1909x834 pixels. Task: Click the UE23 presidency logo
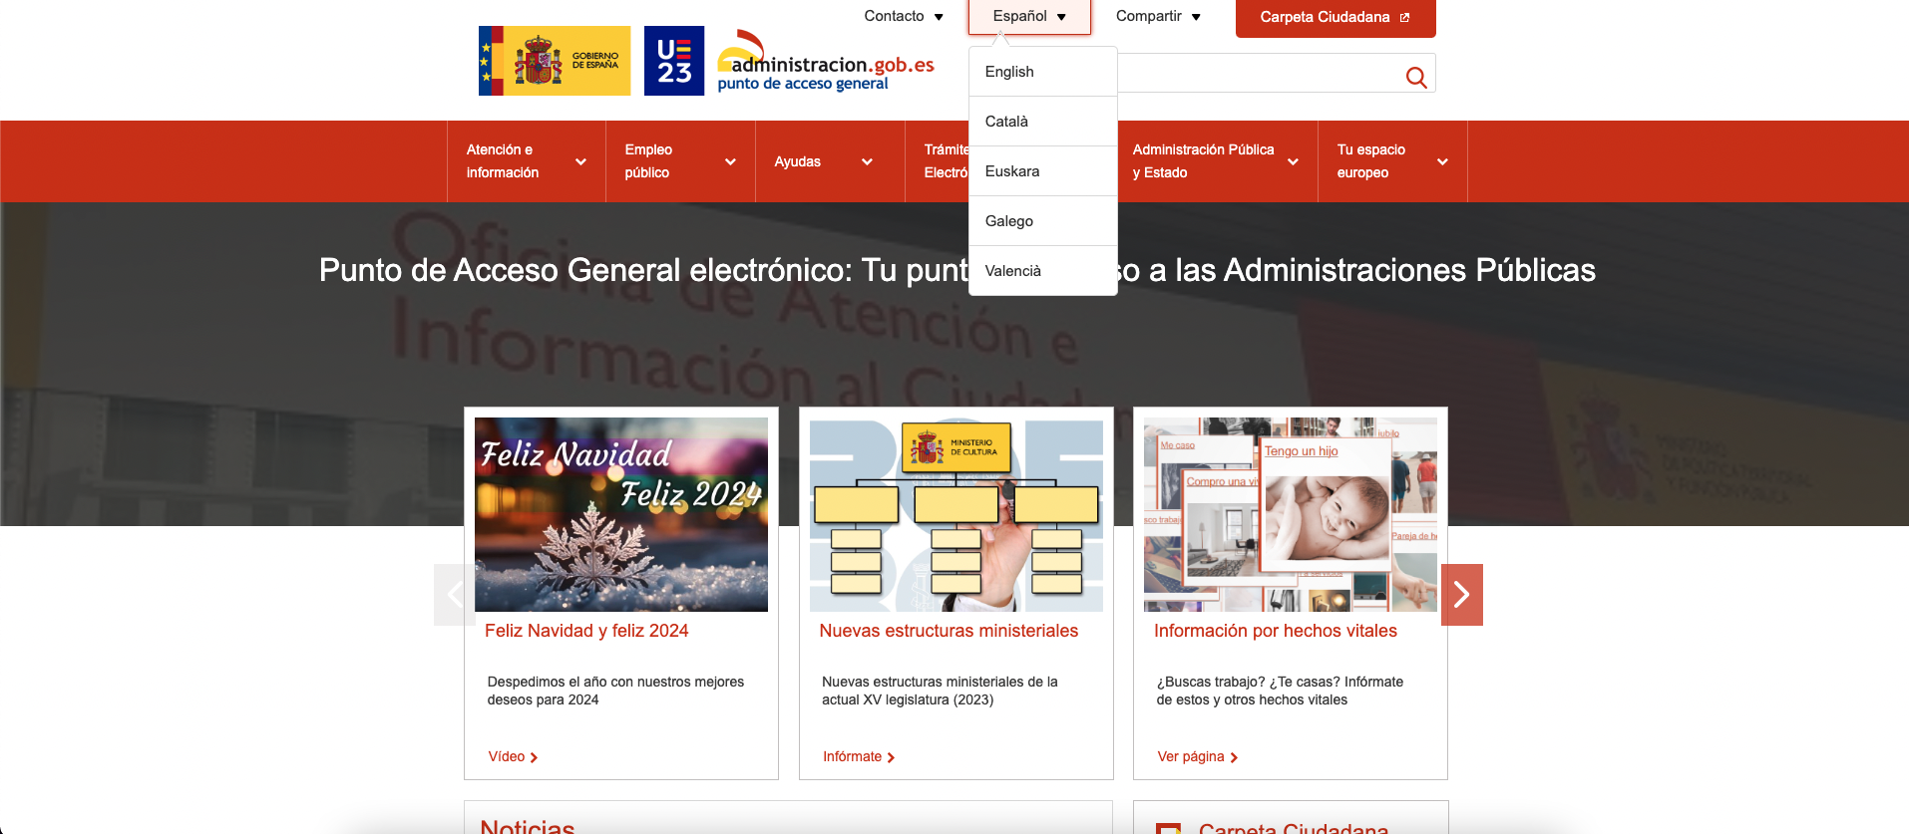point(674,61)
